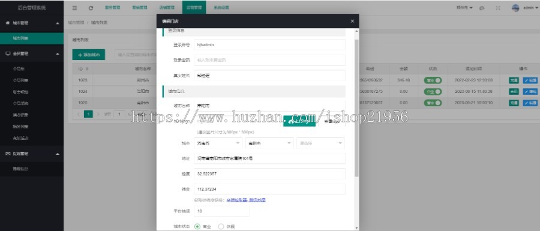Click green recharge button in 2022-02-23 row
The height and width of the screenshot is (231, 540).
tap(514, 80)
